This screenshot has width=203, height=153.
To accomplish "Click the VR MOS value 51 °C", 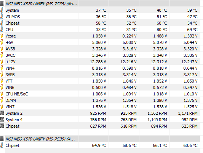I will point(162,17).
